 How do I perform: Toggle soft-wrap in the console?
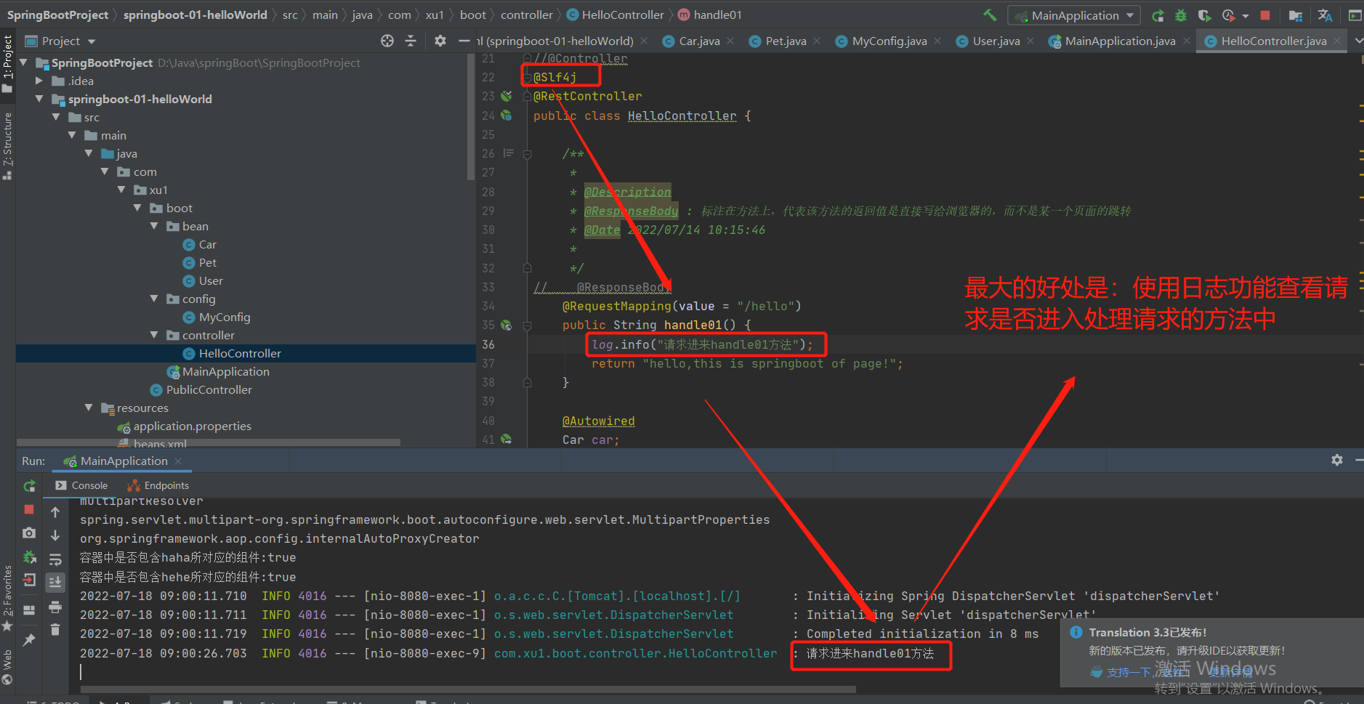[x=55, y=559]
